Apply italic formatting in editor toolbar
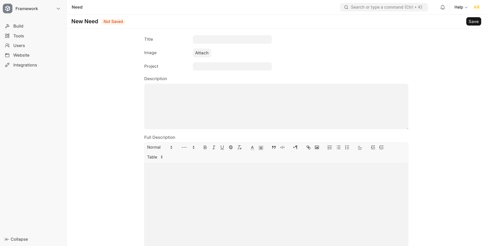486x246 pixels. [214, 147]
